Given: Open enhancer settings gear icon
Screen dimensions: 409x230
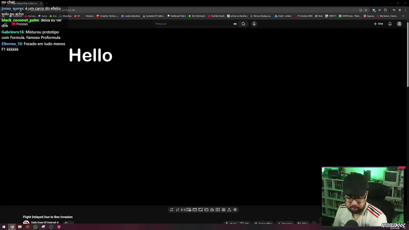Looking at the screenshot, I should point(235,210).
